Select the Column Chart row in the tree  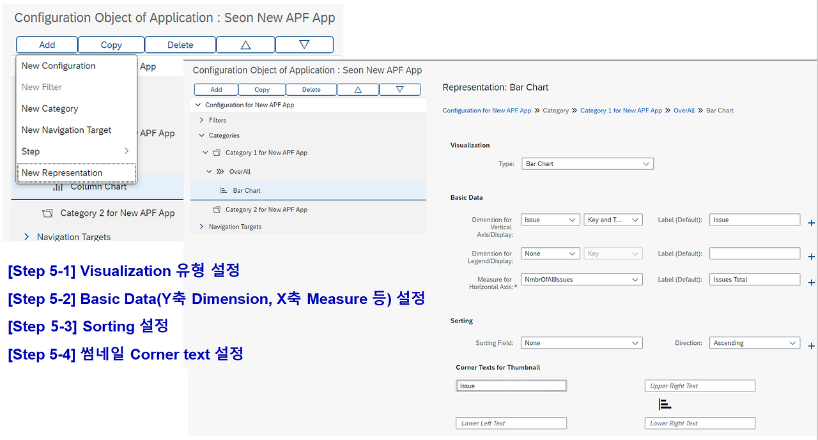[x=97, y=186]
